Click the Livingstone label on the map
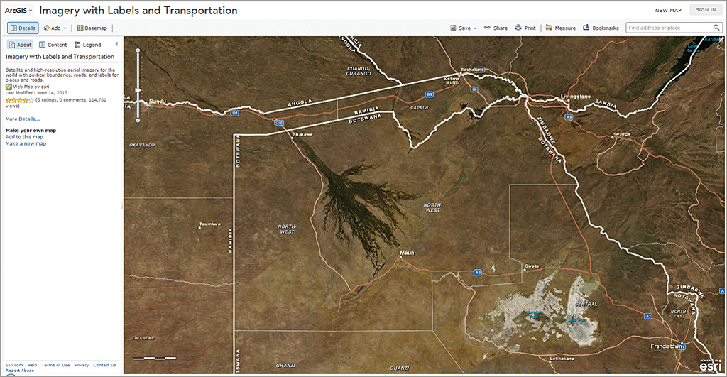The image size is (727, 377). [x=575, y=97]
